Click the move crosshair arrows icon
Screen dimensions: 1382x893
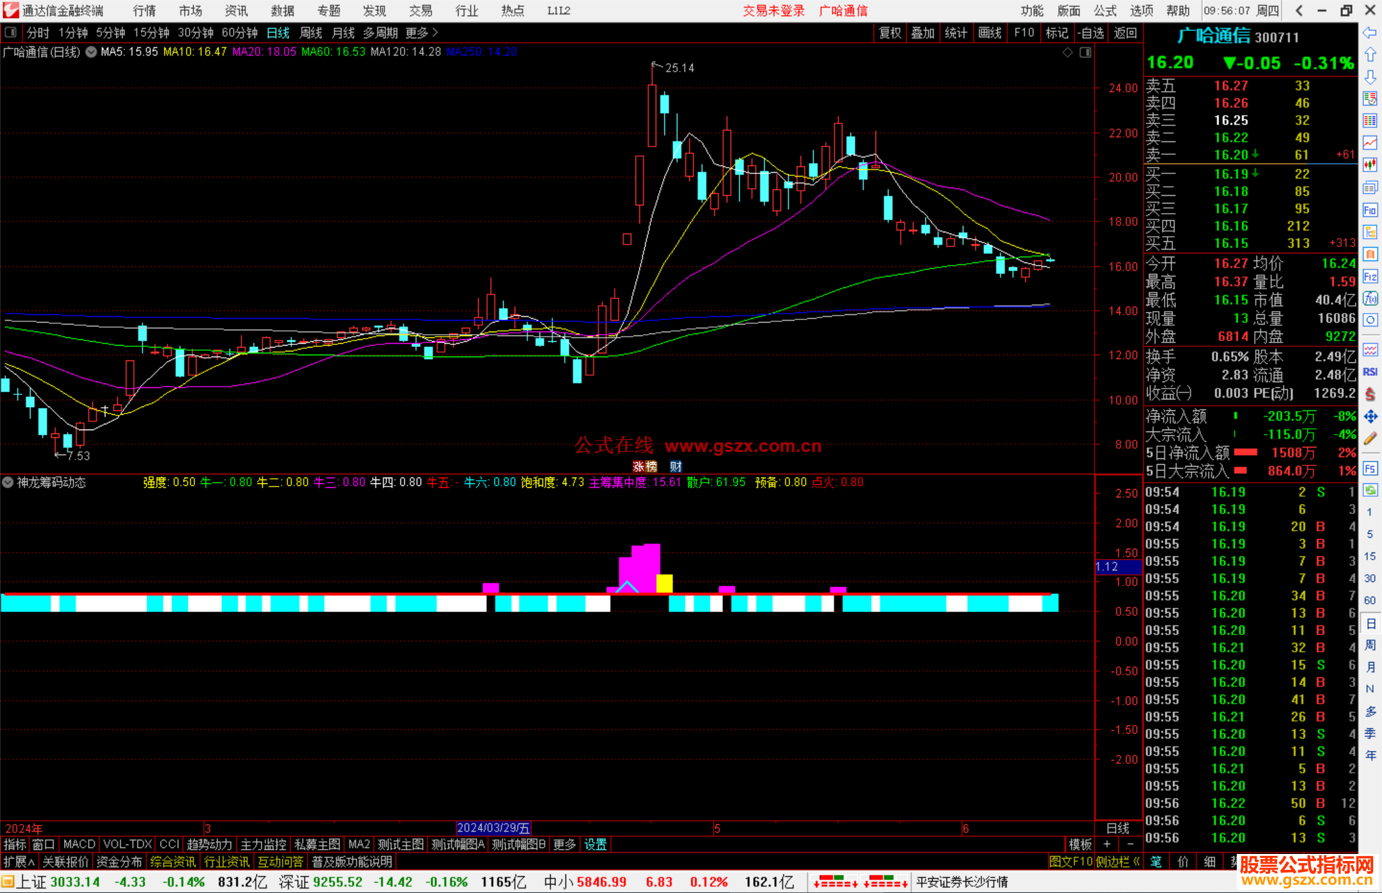(1370, 417)
